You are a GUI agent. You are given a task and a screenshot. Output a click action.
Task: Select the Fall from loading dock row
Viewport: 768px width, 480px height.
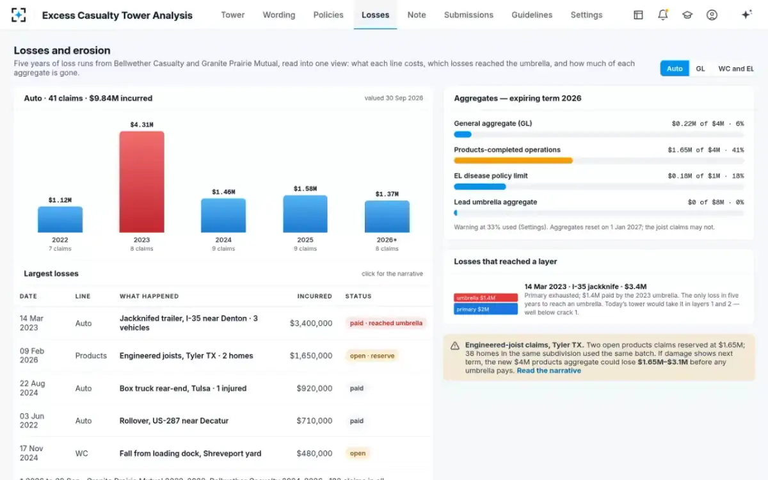[223, 453]
